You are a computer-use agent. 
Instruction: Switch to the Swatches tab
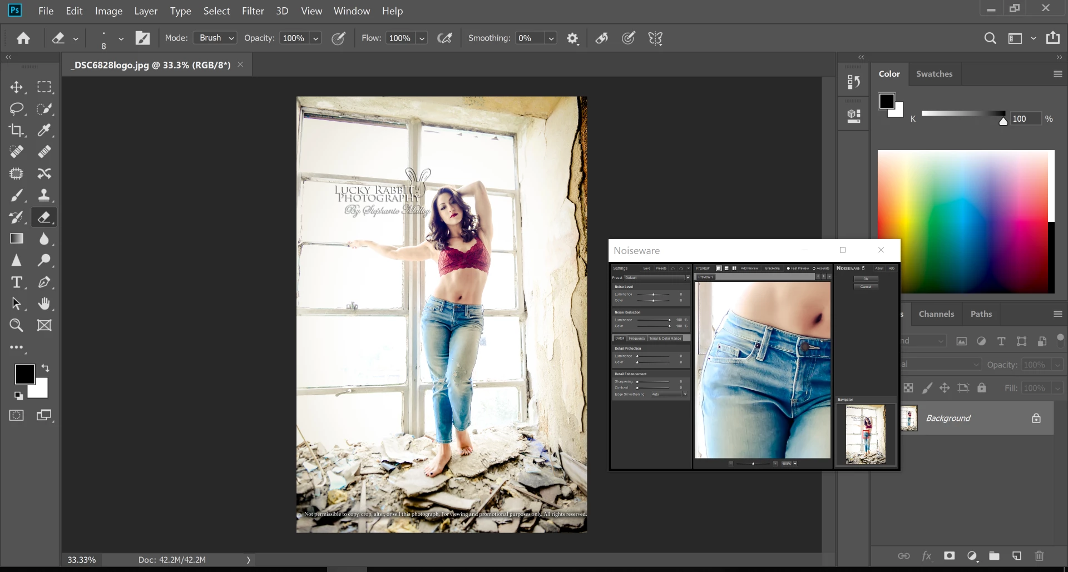point(934,74)
